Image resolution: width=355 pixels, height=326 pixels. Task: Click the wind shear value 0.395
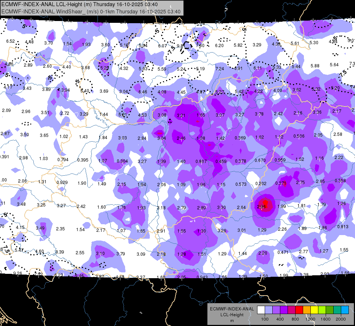click(83, 160)
